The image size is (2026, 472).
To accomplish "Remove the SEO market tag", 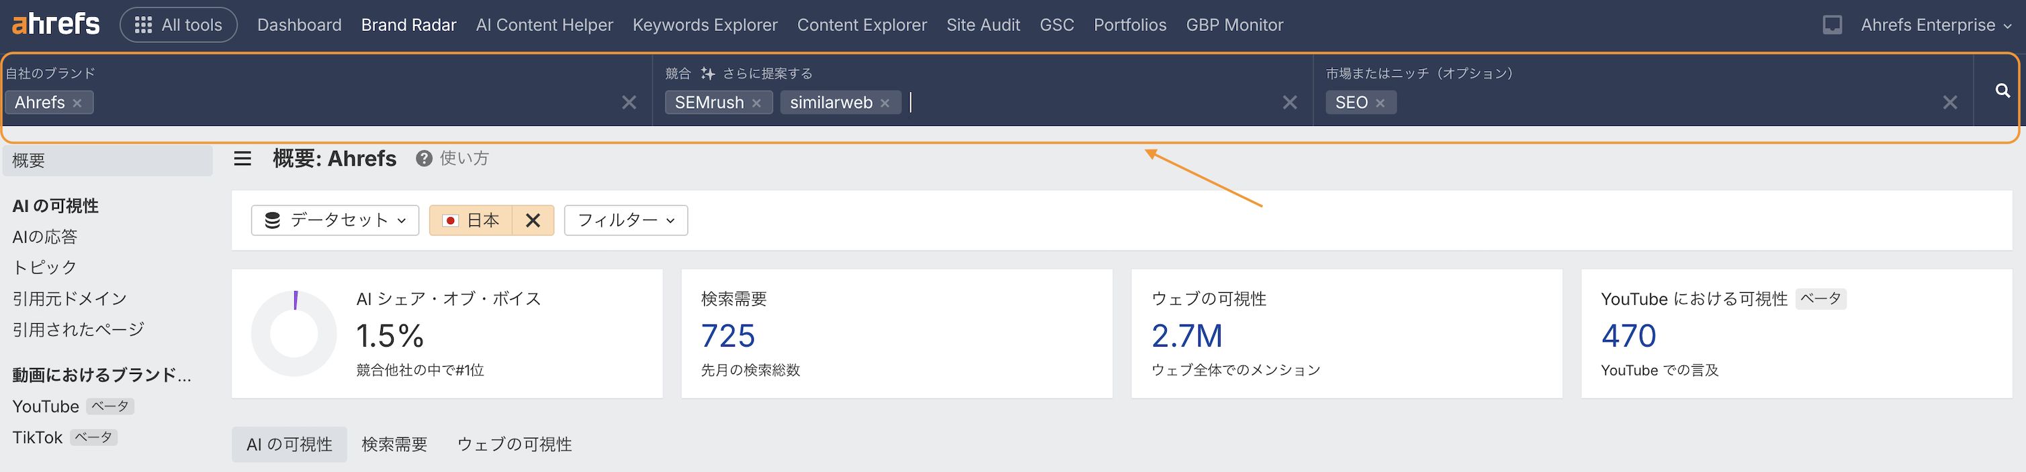I will coord(1380,103).
